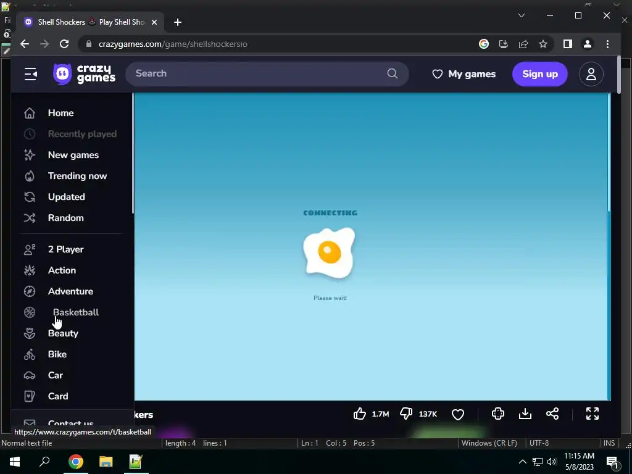Viewport: 632px width, 474px height.
Task: Toggle the Chrome side panel button
Action: point(568,44)
